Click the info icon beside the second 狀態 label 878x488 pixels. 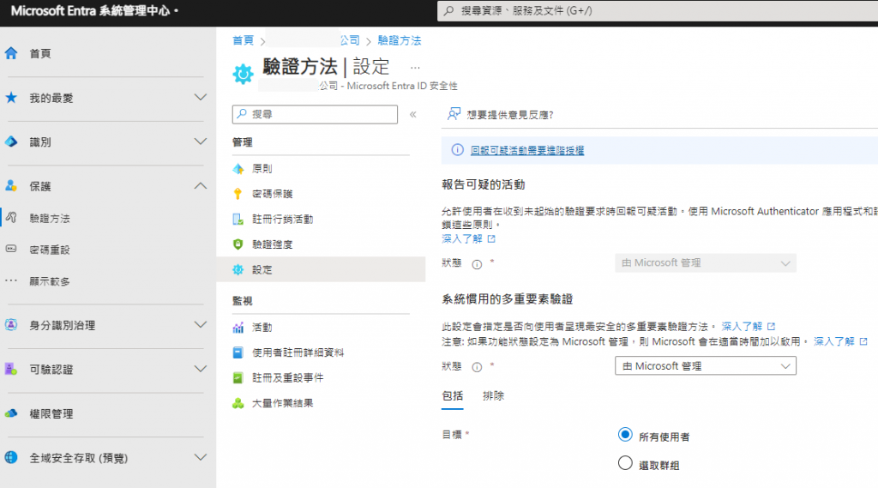pyautogui.click(x=477, y=367)
